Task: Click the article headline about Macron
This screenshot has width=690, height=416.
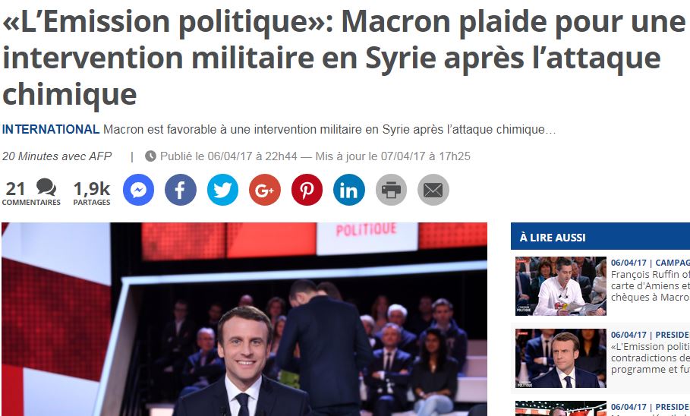Action: (343, 58)
